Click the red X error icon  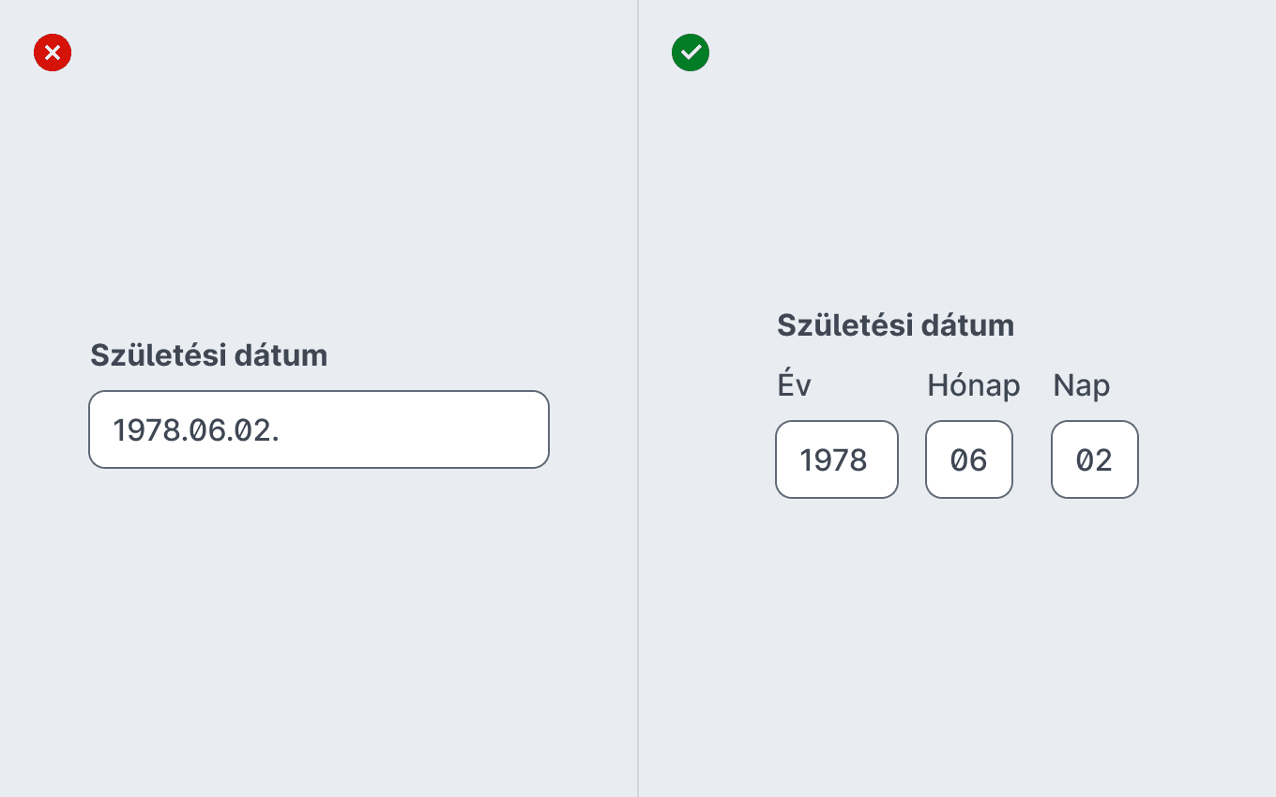tap(53, 53)
